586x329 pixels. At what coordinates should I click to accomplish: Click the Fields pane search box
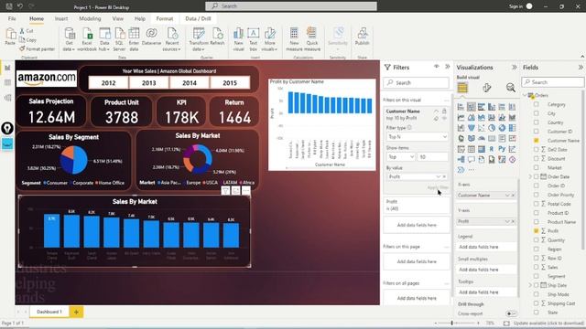(x=553, y=82)
